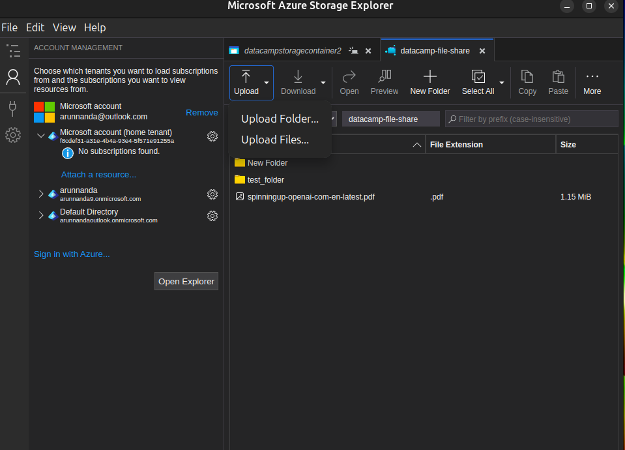Image resolution: width=625 pixels, height=450 pixels.
Task: Click the More ellipsis toolbar icon
Action: 592,83
